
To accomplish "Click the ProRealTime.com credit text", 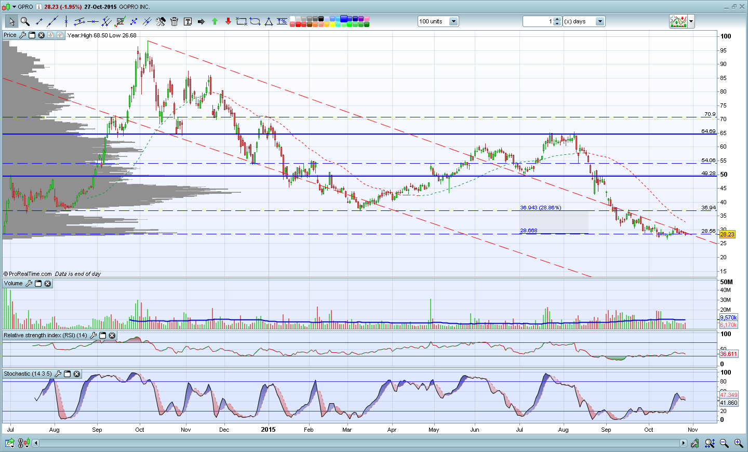I will [x=28, y=274].
